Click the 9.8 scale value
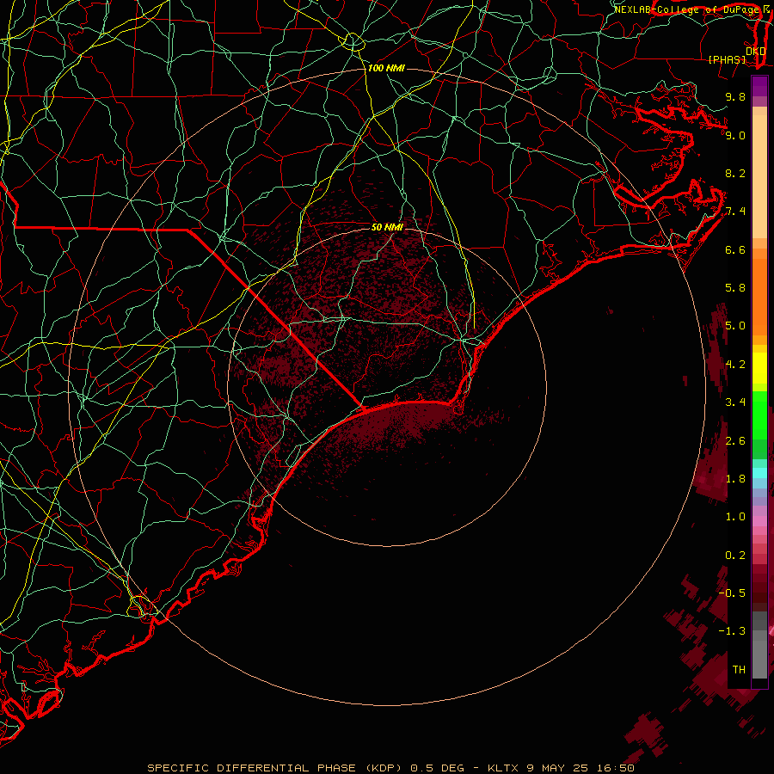The height and width of the screenshot is (774, 774). tap(735, 96)
